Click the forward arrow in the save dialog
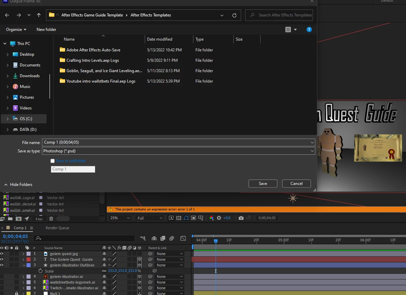Image resolution: width=406 pixels, height=295 pixels. (x=19, y=15)
